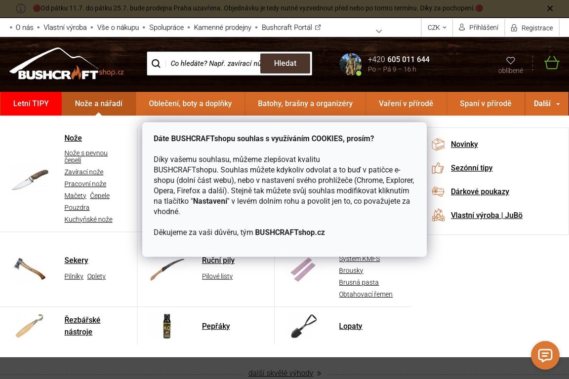569x379 pixels.
Task: Click the search magnifier icon
Action: pos(156,64)
